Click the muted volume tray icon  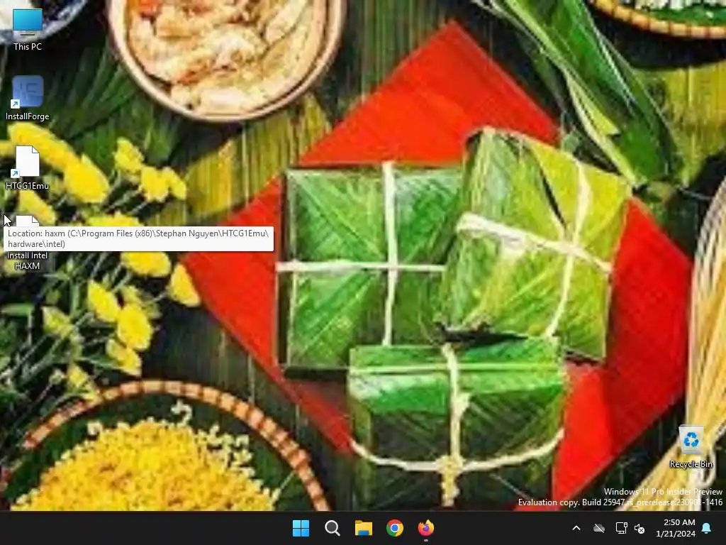(640, 528)
